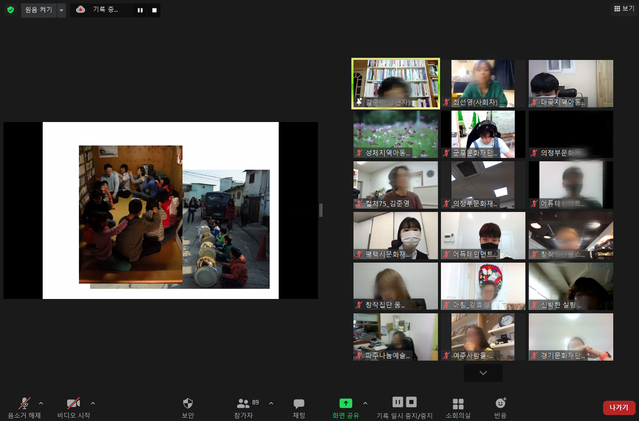This screenshot has height=421, width=639.
Task: Open the 보안 security shield icon
Action: tap(188, 404)
